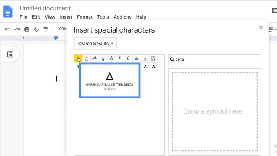
Task: Redo the last action
Action: (17, 29)
